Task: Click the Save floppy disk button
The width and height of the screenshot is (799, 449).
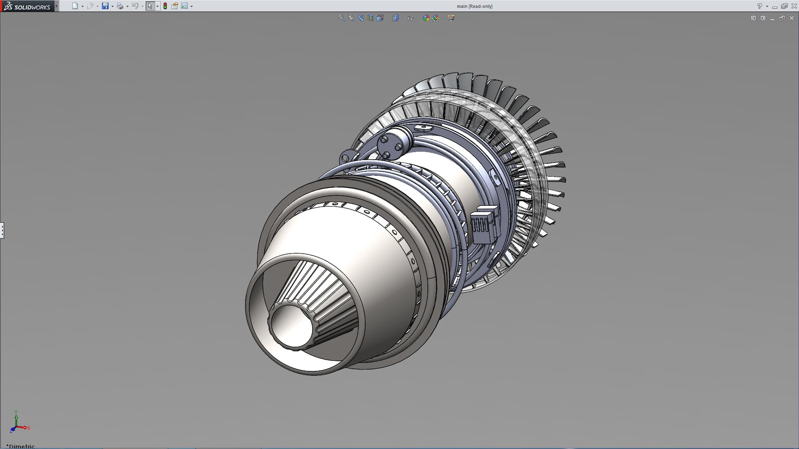Action: [x=105, y=6]
